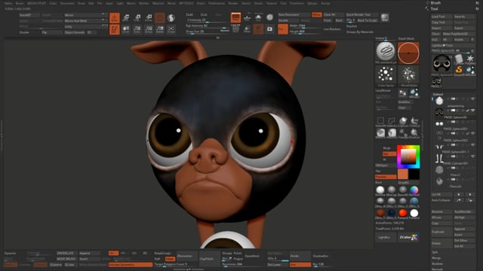This screenshot has height=271, width=483.
Task: Activate the orange Edit mode icon
Action: pyautogui.click(x=115, y=18)
